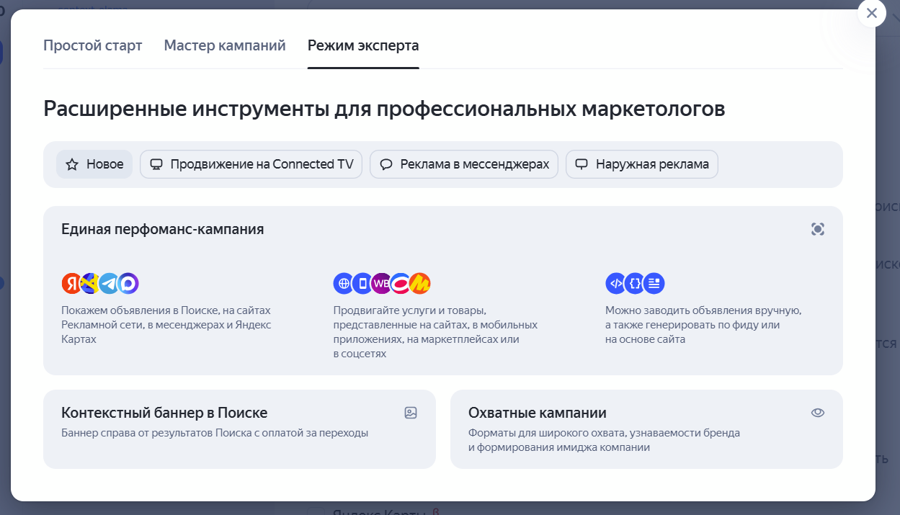Click the eye icon on Охватные кампании
The height and width of the screenshot is (515, 900).
click(x=817, y=413)
